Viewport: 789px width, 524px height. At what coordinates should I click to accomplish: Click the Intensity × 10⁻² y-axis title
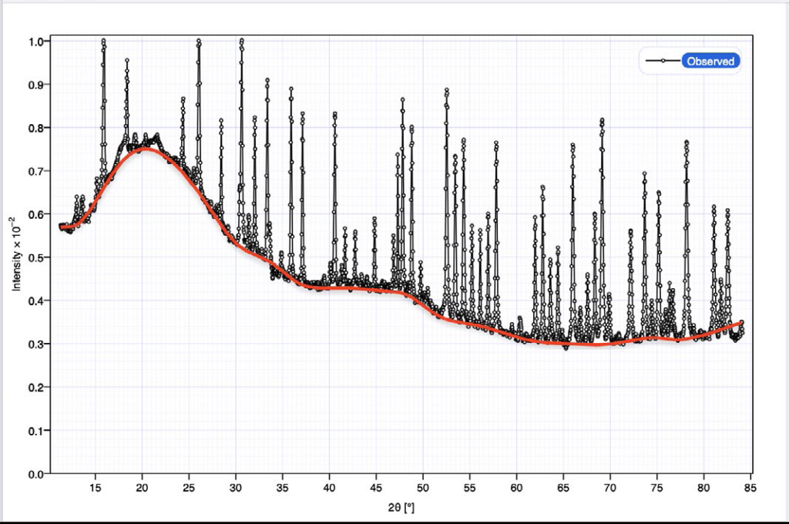16,255
